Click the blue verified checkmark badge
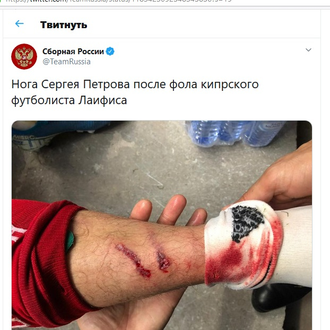The height and width of the screenshot is (330, 330). [x=110, y=51]
